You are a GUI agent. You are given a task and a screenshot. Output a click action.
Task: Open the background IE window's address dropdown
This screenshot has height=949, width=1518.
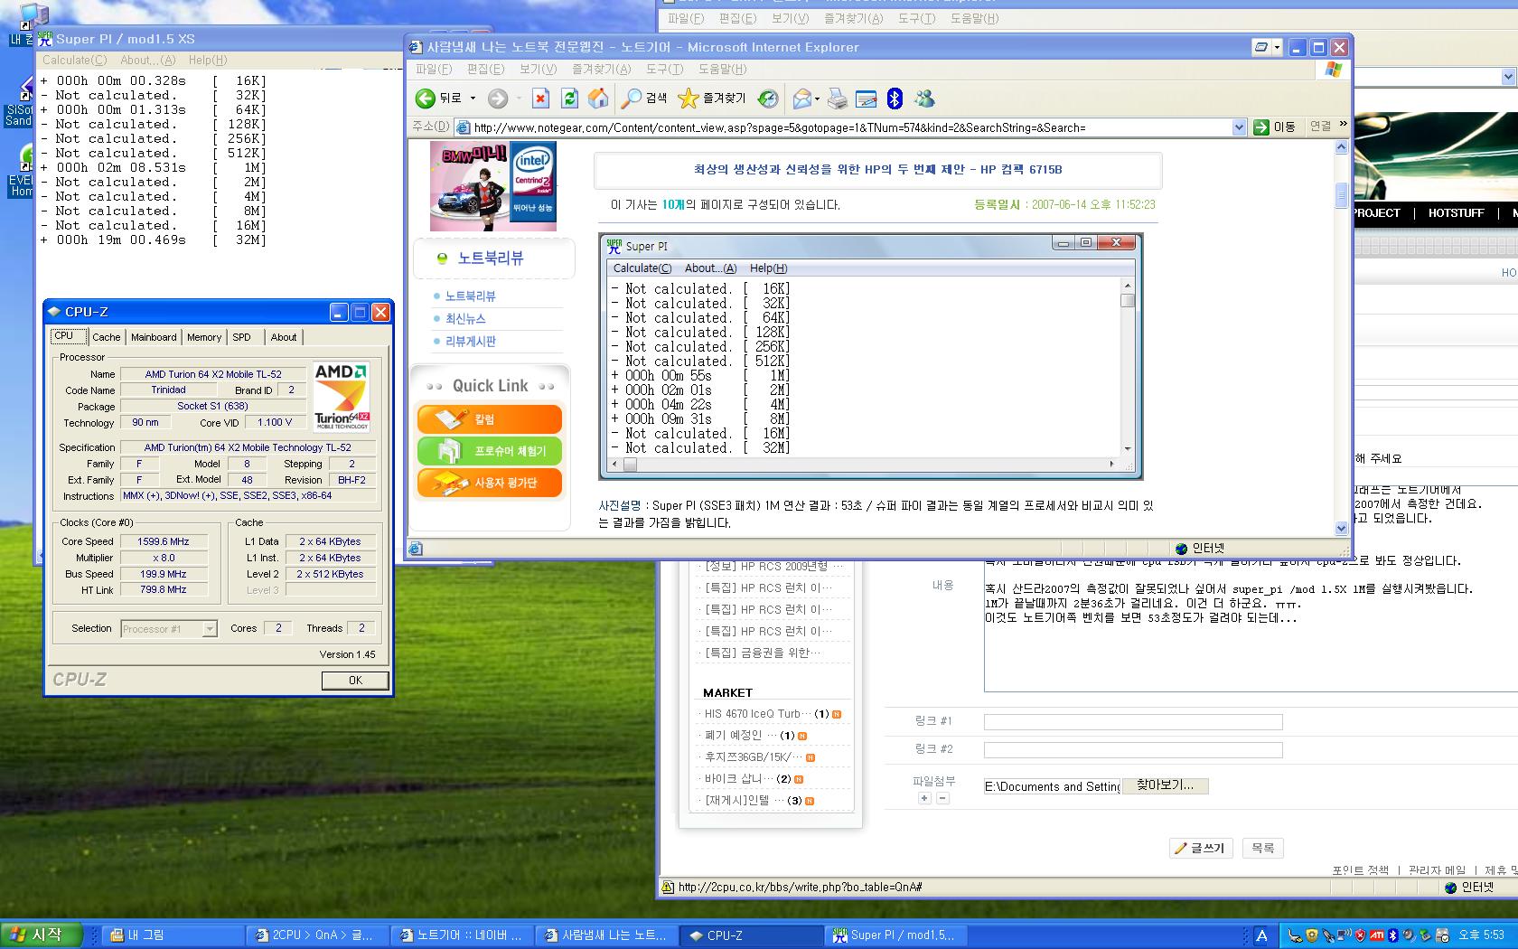pos(1508,78)
